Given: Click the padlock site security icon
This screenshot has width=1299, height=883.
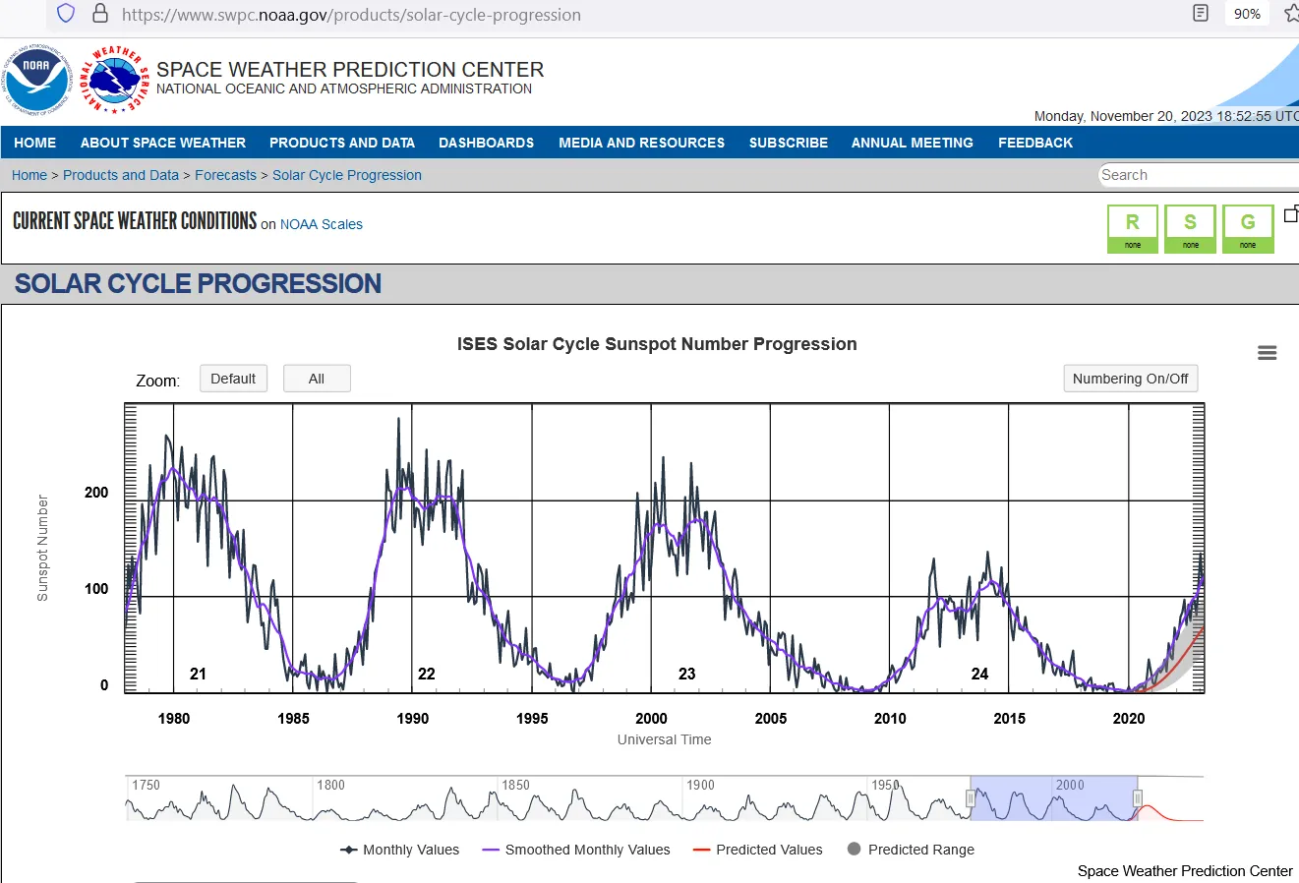Looking at the screenshot, I should 99,14.
